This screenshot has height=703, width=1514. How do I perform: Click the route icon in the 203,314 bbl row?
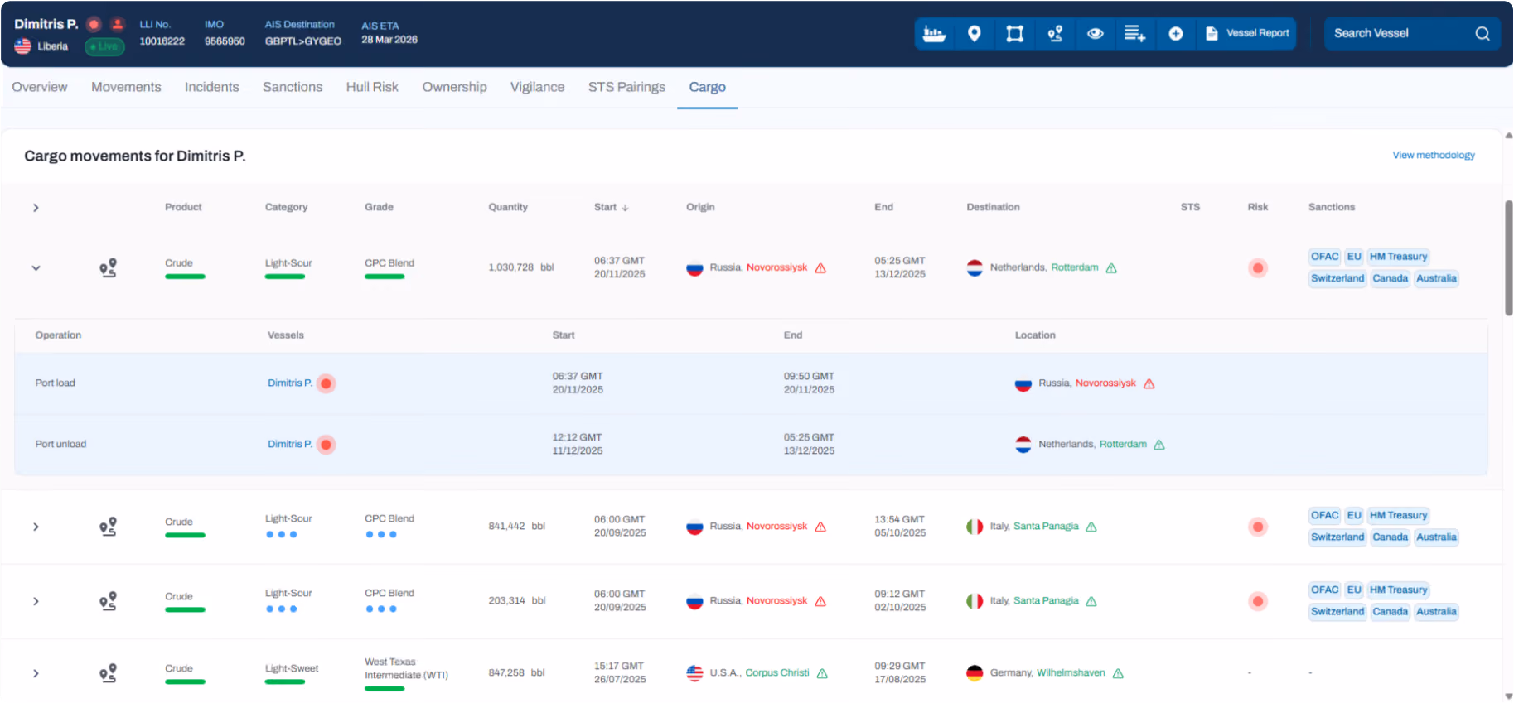pyautogui.click(x=108, y=601)
